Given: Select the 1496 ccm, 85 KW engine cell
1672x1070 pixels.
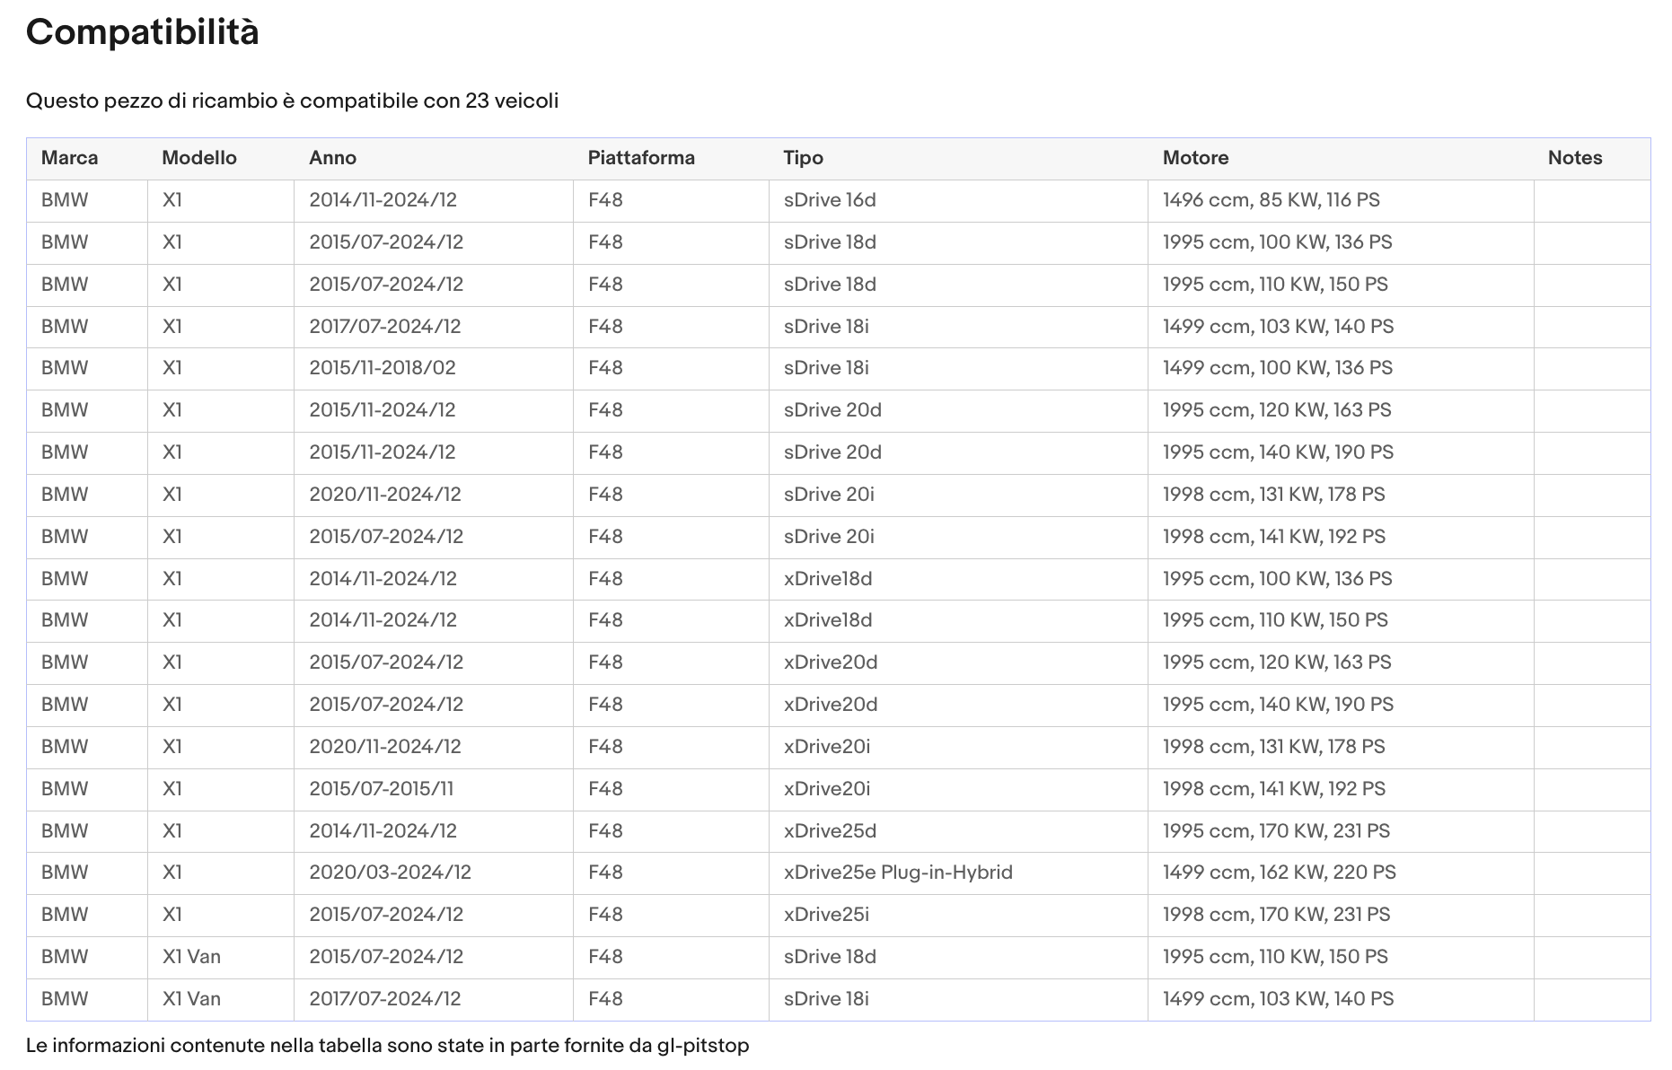Looking at the screenshot, I should (1341, 200).
